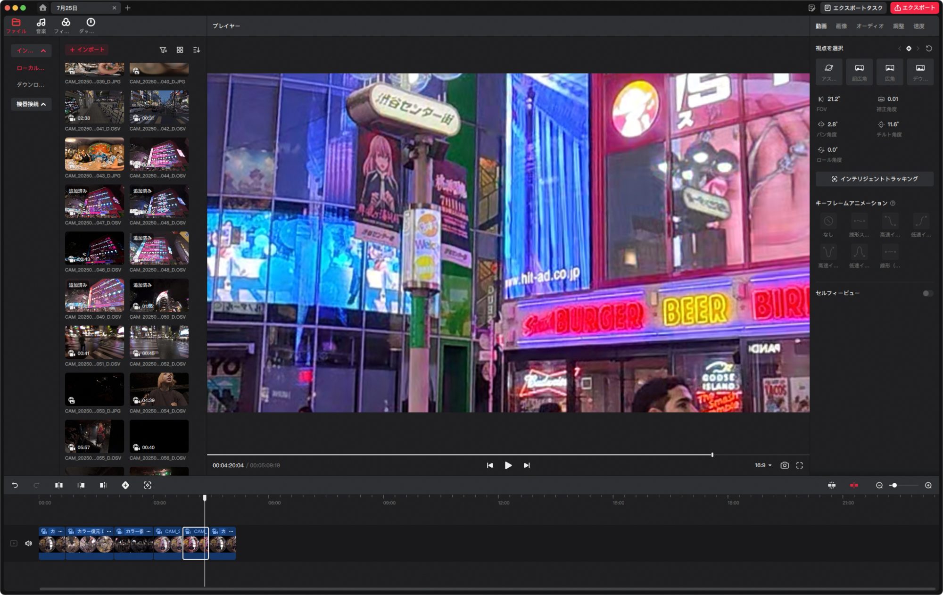This screenshot has width=943, height=595.
Task: Switch media library to grid view
Action: click(180, 50)
